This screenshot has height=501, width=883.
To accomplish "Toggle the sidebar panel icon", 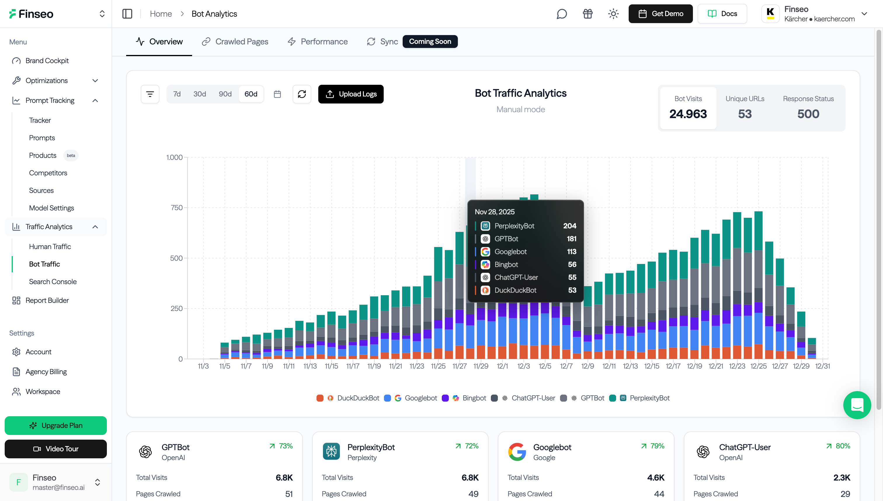I will point(127,14).
